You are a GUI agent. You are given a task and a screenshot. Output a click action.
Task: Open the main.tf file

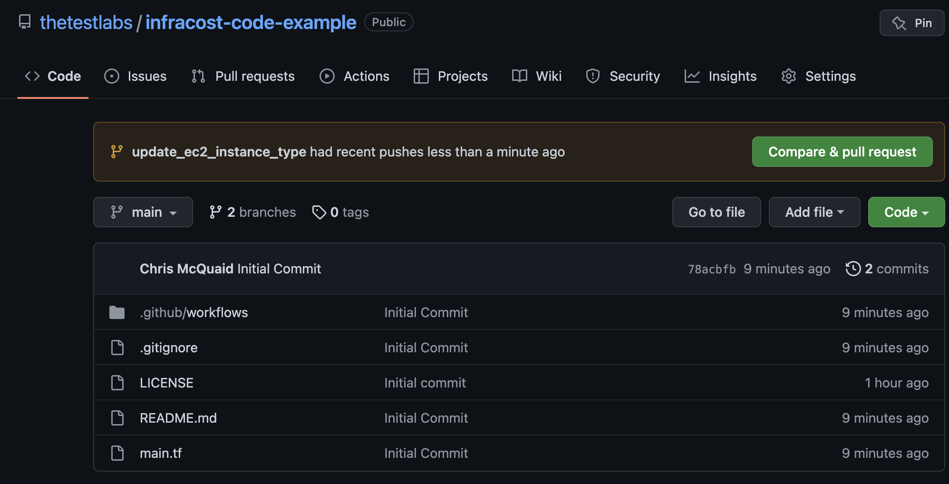click(x=161, y=453)
